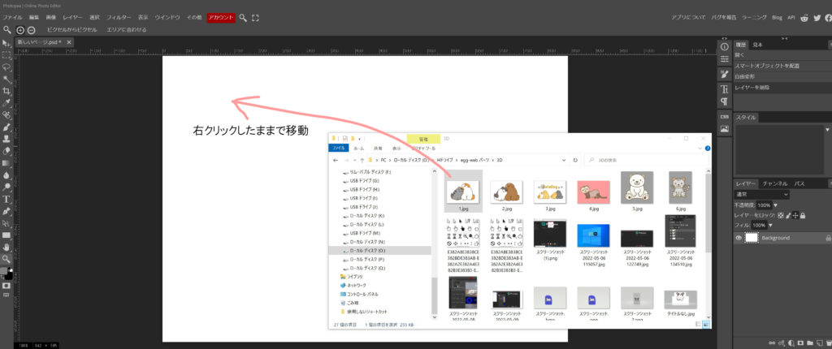Hide the Background layer with eye icon
This screenshot has width=832, height=349.
739,238
